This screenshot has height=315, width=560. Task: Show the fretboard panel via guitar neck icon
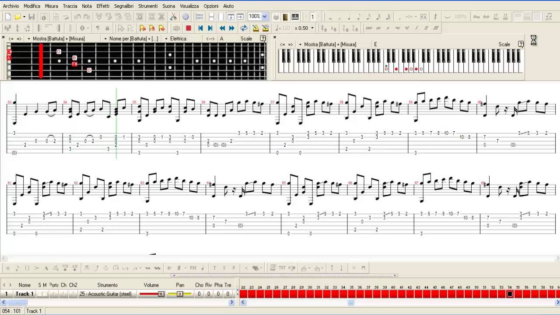[x=286, y=17]
